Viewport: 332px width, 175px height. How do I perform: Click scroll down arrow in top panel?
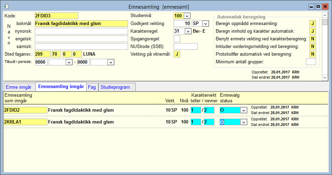pyautogui.click(x=325, y=78)
